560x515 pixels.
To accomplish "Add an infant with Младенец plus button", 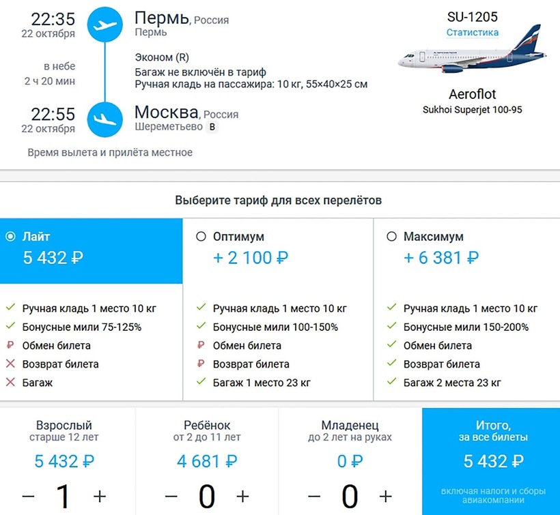I will point(386,496).
